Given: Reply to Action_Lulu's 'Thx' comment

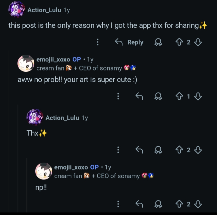Looking at the screenshot, I should (x=139, y=150).
